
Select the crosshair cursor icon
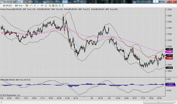click(42, 6)
